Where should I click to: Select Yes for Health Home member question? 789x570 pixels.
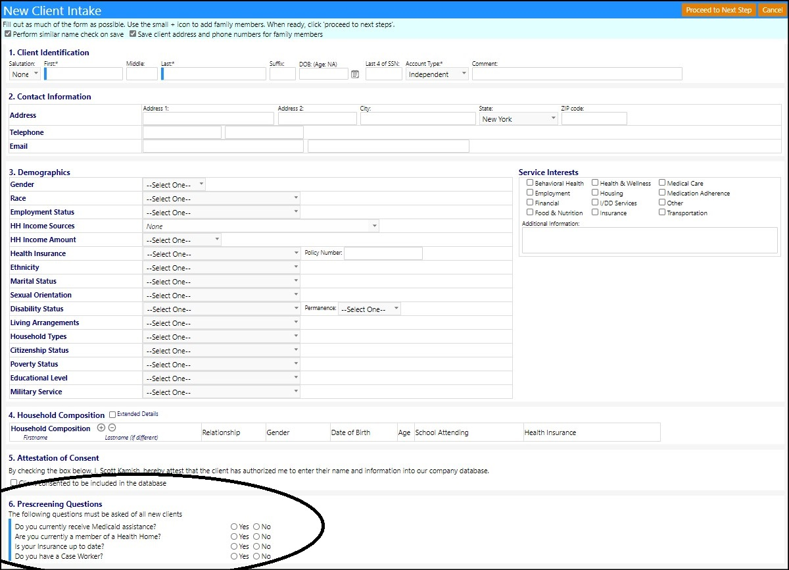click(234, 536)
